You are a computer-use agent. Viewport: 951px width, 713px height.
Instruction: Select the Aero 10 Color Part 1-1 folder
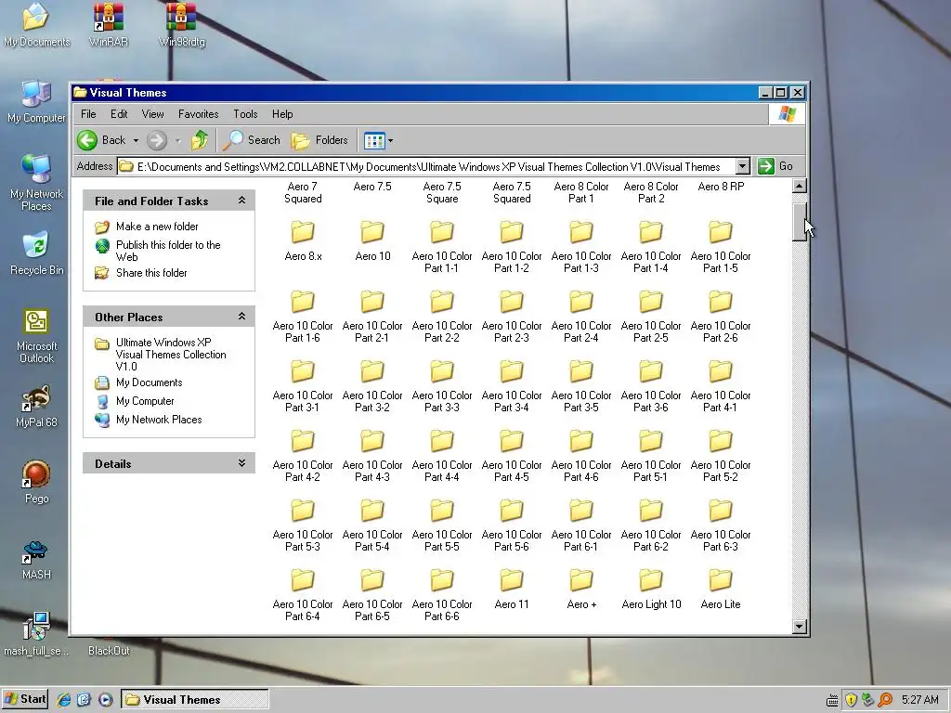tap(441, 247)
